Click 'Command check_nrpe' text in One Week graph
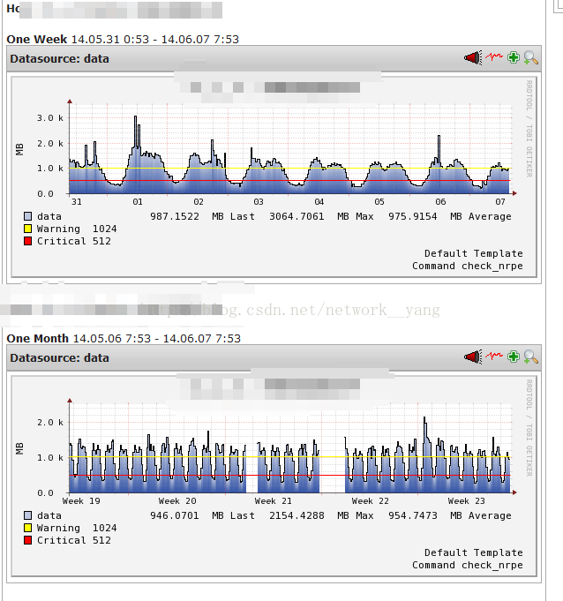This screenshot has width=563, height=601. [468, 266]
